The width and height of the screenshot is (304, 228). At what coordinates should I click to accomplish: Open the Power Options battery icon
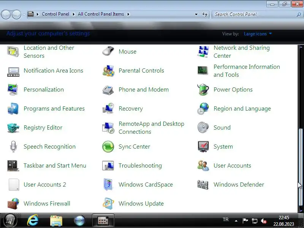click(x=203, y=89)
